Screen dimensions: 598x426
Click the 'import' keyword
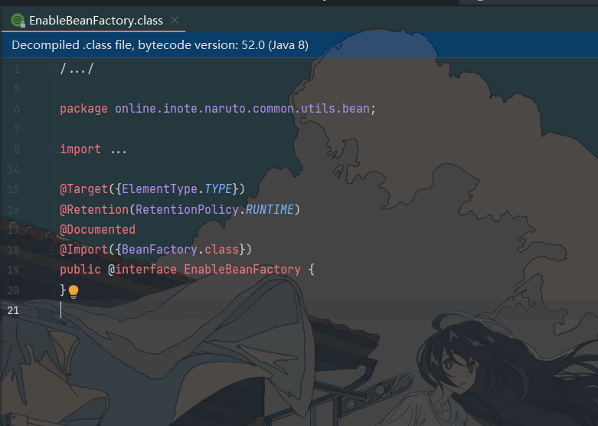point(80,149)
